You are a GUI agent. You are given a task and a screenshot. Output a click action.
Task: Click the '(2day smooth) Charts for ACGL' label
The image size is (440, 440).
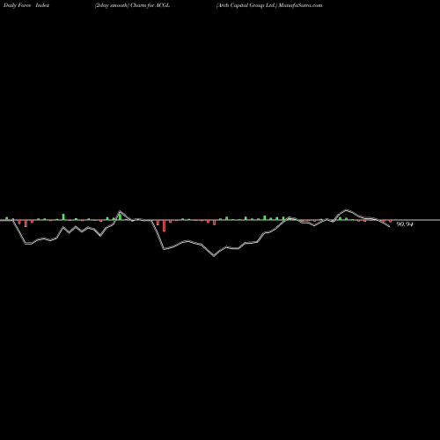coord(132,5)
